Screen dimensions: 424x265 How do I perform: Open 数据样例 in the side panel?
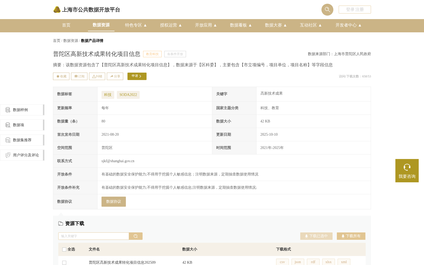point(22,110)
